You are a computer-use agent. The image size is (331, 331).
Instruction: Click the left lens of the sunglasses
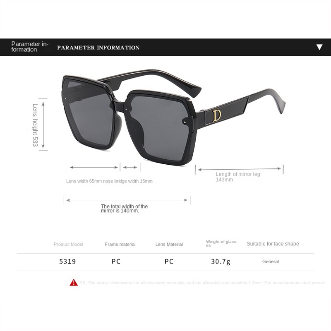[x=90, y=114]
